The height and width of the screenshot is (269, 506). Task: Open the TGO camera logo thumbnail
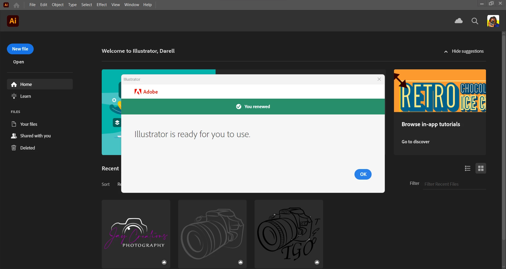coord(289,234)
